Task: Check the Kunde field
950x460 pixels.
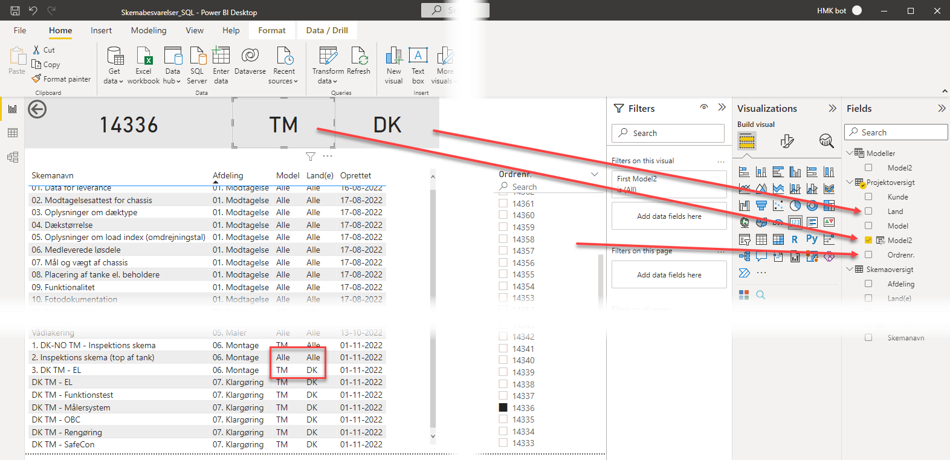Action: (868, 197)
